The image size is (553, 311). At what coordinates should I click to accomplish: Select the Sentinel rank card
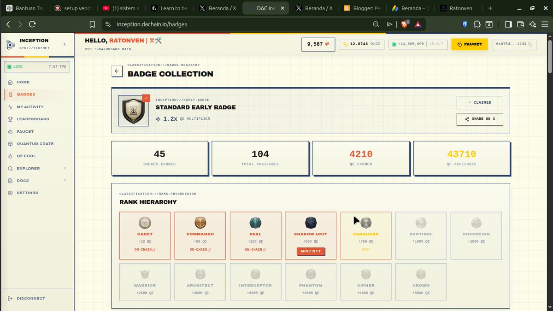pos(421,235)
